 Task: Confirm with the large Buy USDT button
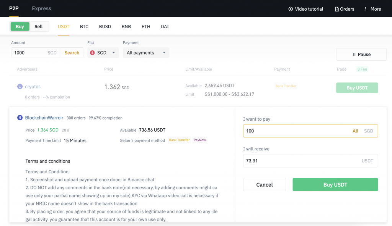(x=335, y=185)
